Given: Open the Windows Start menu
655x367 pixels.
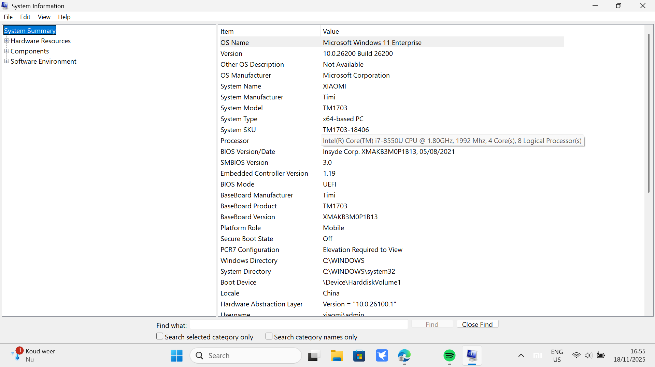Looking at the screenshot, I should (x=176, y=356).
